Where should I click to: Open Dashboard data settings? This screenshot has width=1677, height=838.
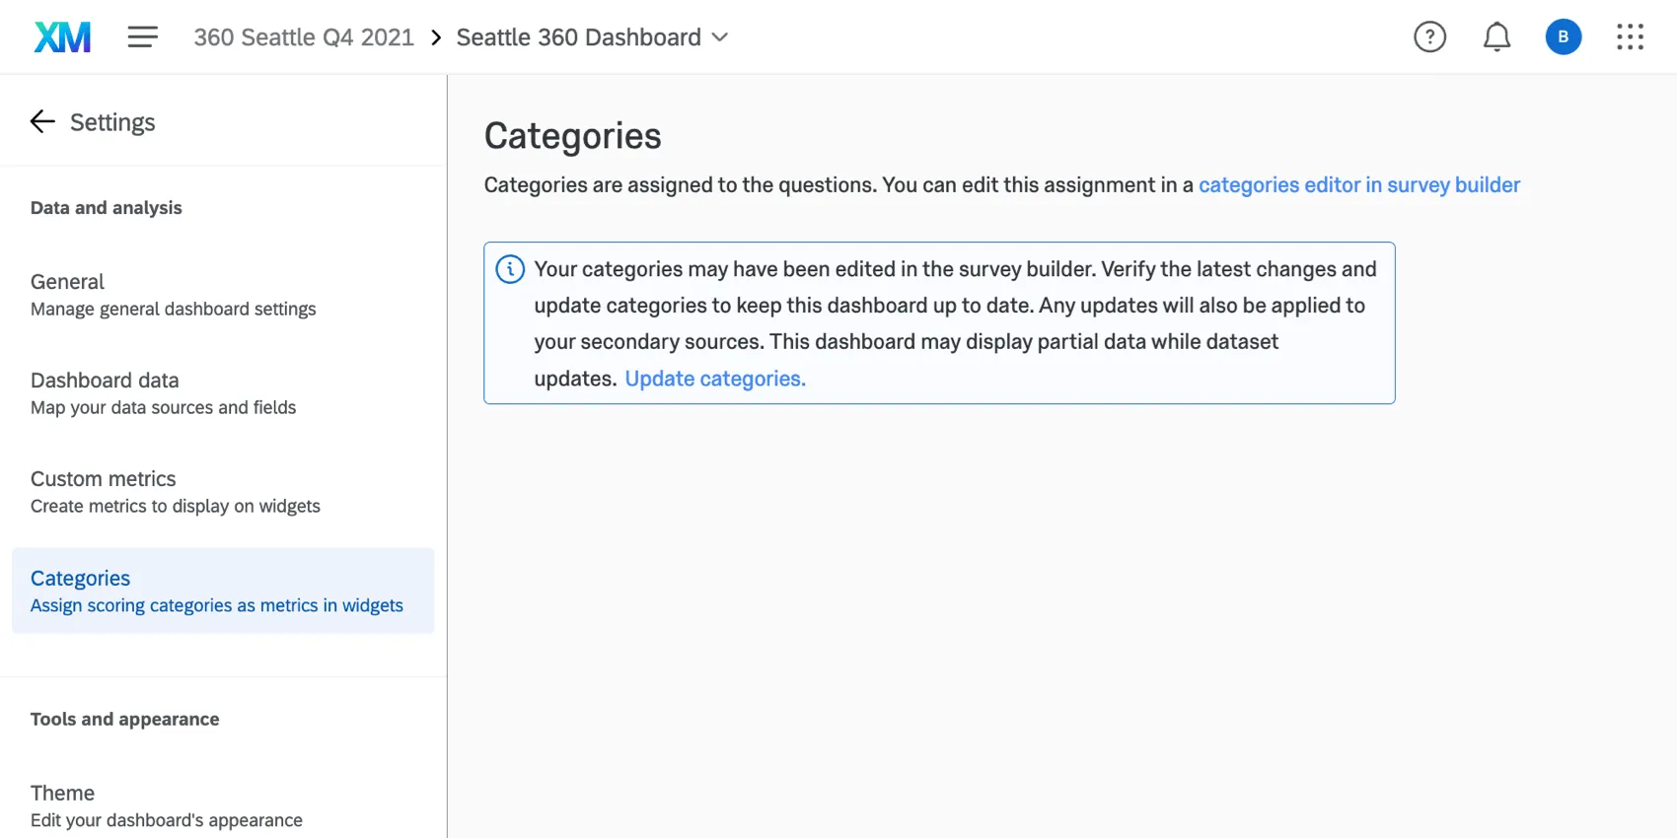coord(163,393)
